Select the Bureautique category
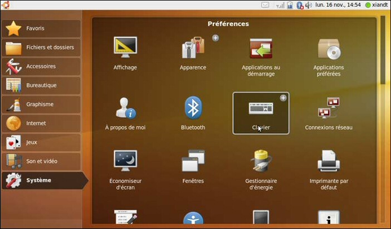Viewport: 391px width, 229px height. tap(41, 86)
